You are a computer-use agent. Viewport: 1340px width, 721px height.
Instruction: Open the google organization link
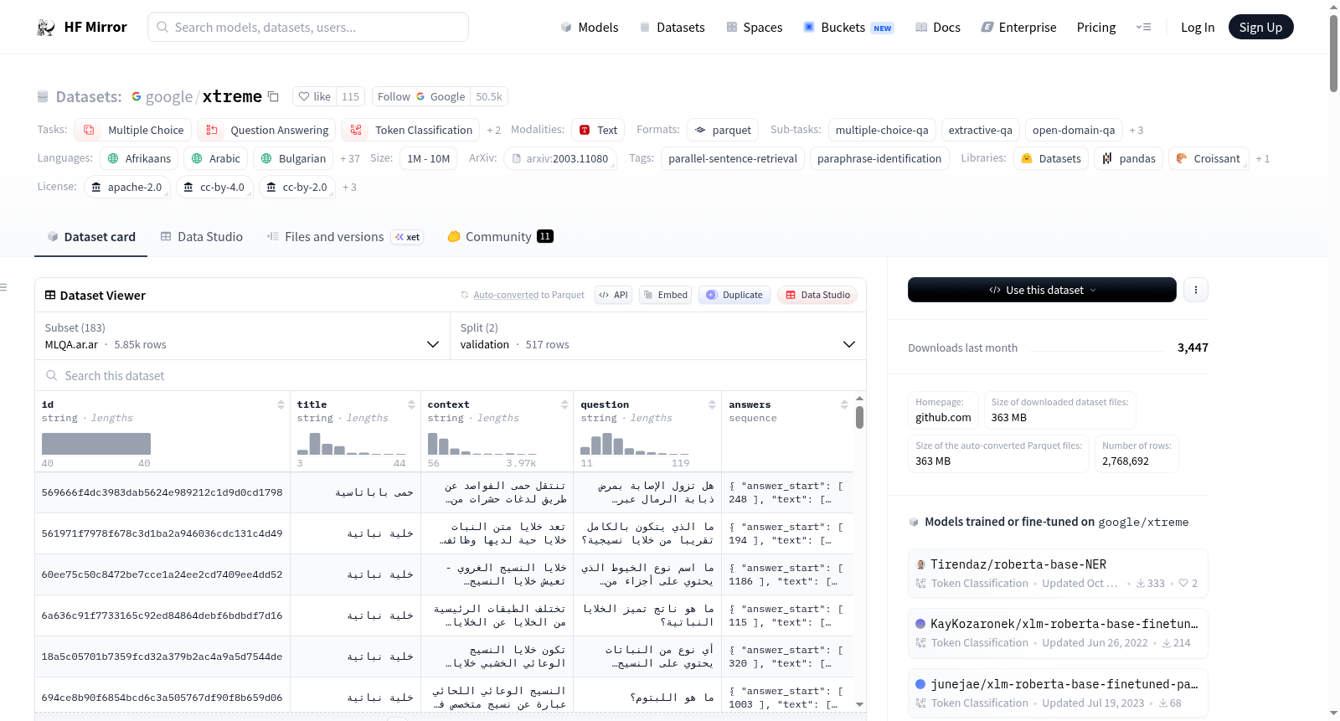[169, 96]
